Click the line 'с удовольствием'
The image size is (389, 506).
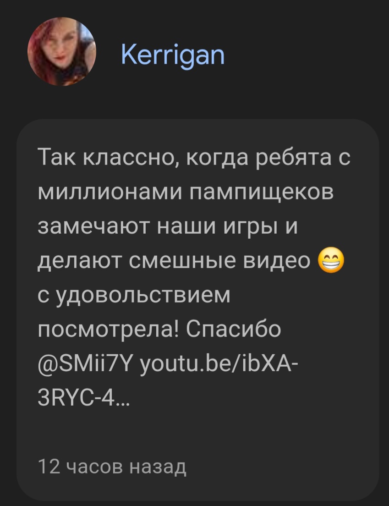pos(134,295)
